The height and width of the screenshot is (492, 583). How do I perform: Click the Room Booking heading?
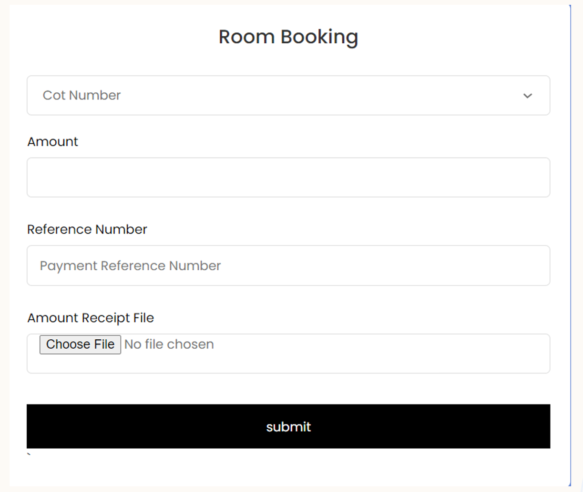point(288,36)
